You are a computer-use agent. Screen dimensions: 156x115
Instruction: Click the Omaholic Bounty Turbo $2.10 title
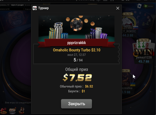(x=76, y=50)
